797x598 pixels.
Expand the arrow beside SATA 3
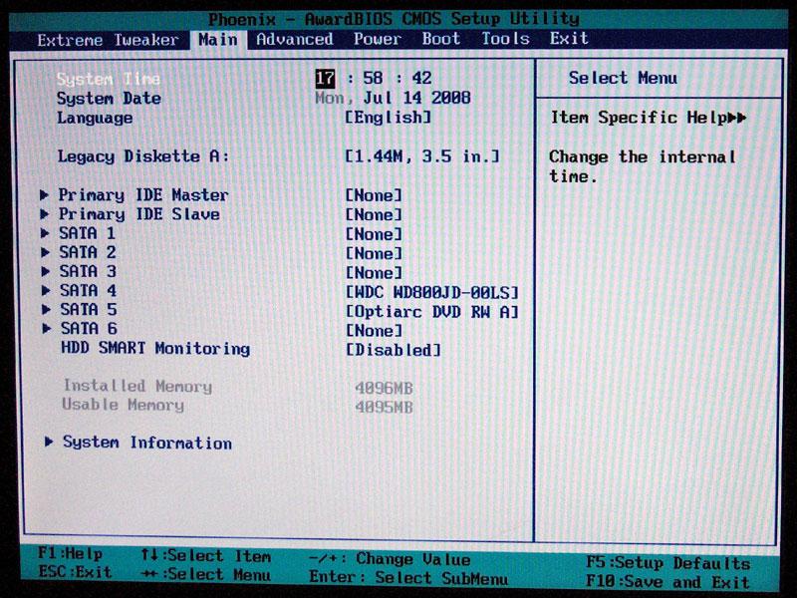pyautogui.click(x=46, y=271)
